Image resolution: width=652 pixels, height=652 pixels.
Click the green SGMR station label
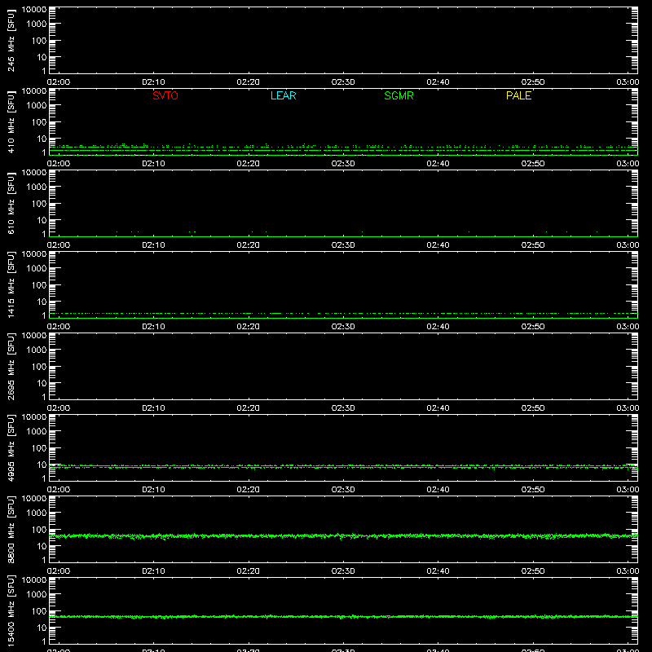coord(399,95)
